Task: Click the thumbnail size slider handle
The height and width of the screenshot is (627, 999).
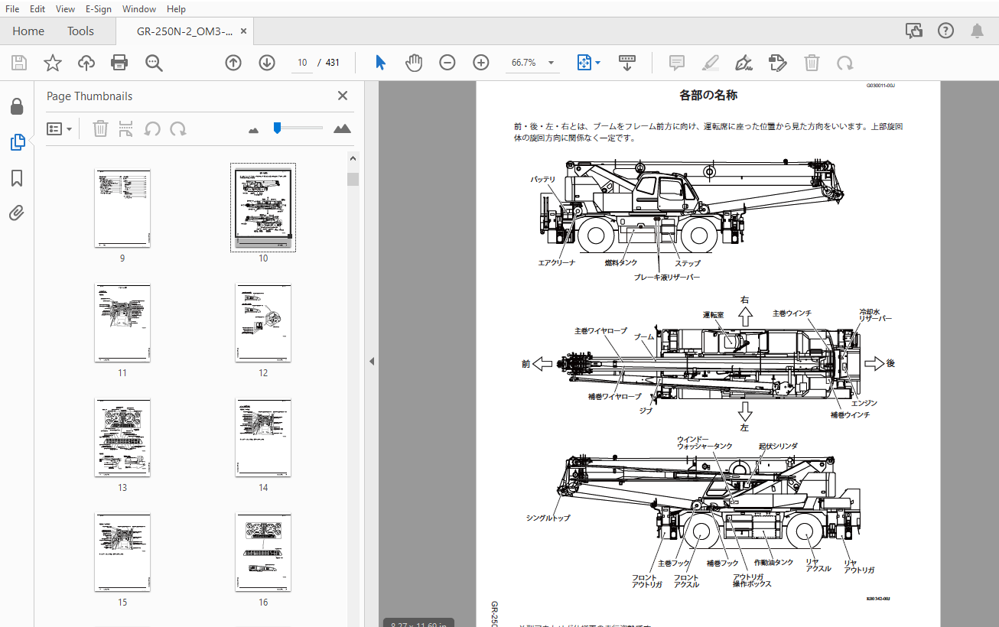Action: coord(277,128)
